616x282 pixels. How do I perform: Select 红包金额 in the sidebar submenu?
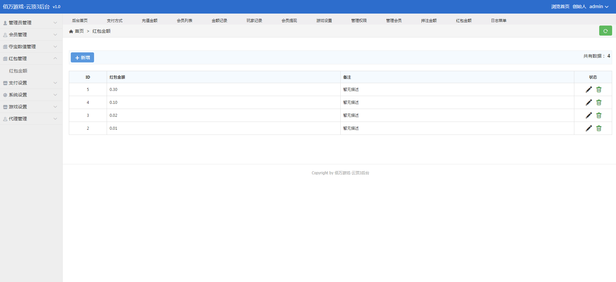click(x=18, y=71)
